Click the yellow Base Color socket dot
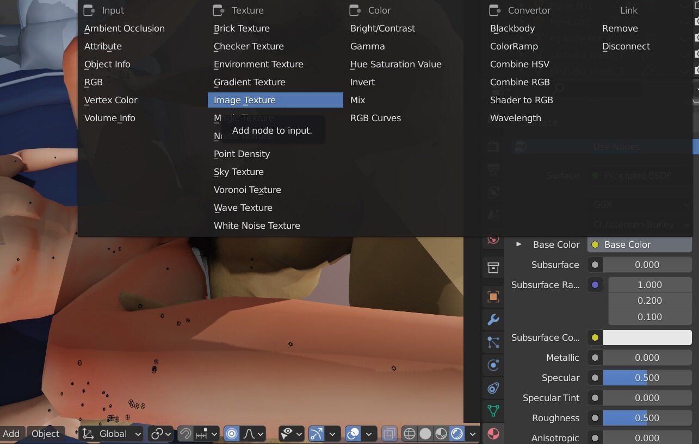The image size is (699, 444). pyautogui.click(x=595, y=245)
